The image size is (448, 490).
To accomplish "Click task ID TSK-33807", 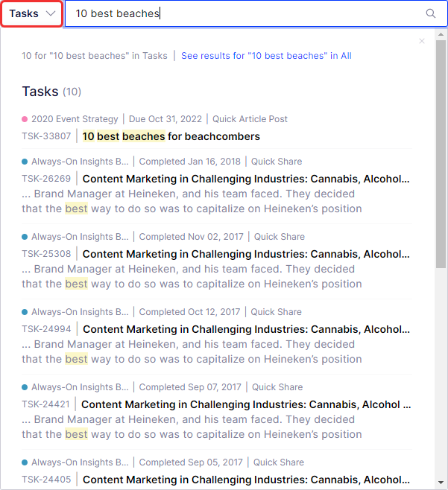I will click(x=46, y=136).
